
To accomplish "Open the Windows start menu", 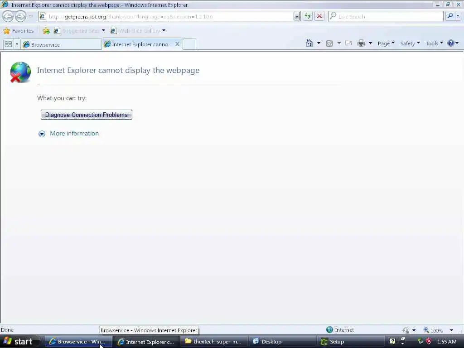I will click(x=19, y=342).
